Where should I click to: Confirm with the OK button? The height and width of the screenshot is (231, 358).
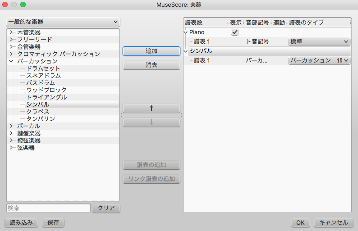[300, 222]
